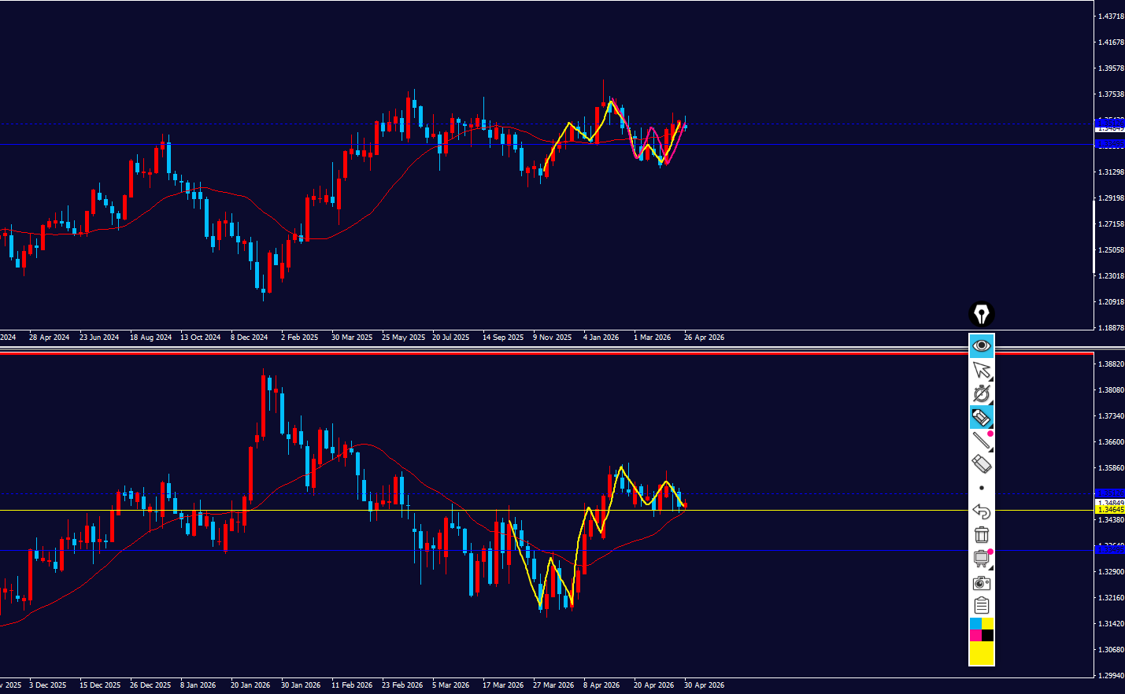1125x694 pixels.
Task: Open the crossed stopwatch tool options
Action: [x=981, y=393]
